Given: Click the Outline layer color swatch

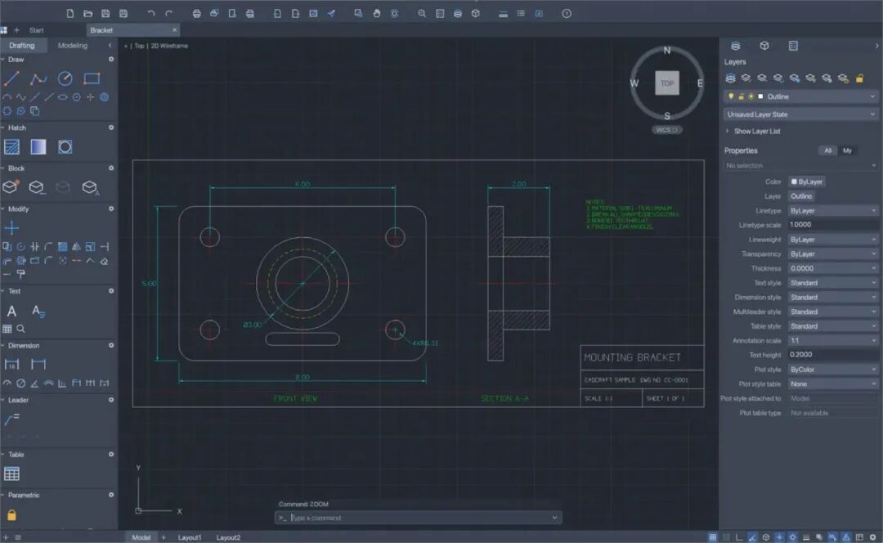Looking at the screenshot, I should [761, 96].
